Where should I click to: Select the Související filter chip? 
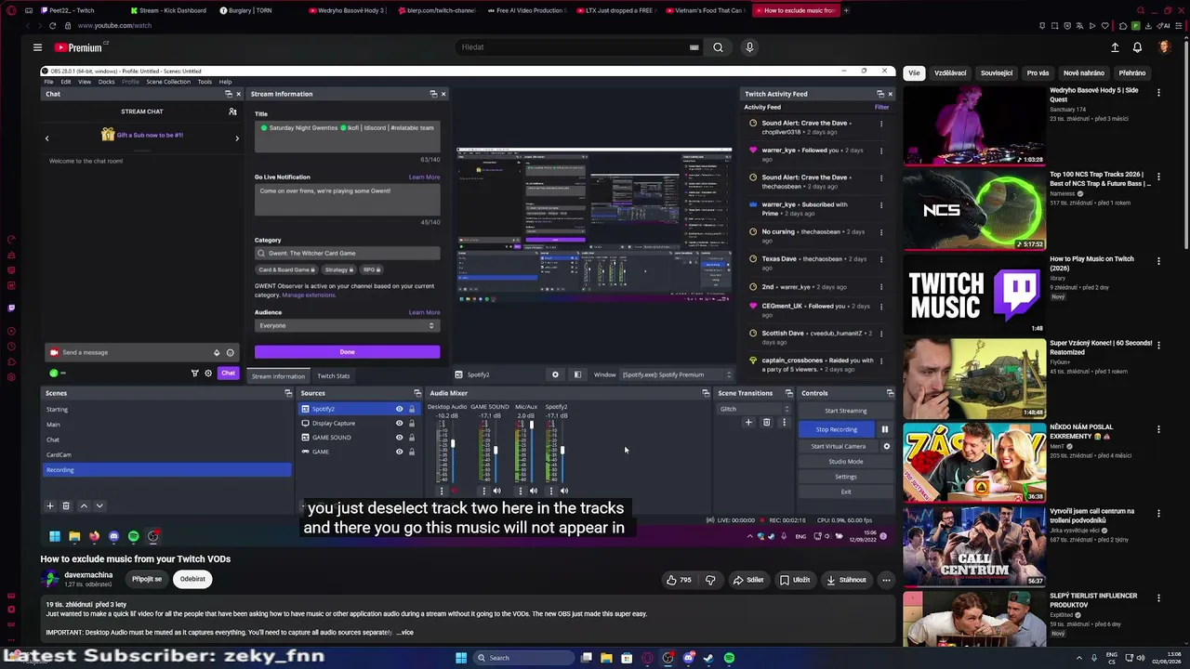point(997,73)
